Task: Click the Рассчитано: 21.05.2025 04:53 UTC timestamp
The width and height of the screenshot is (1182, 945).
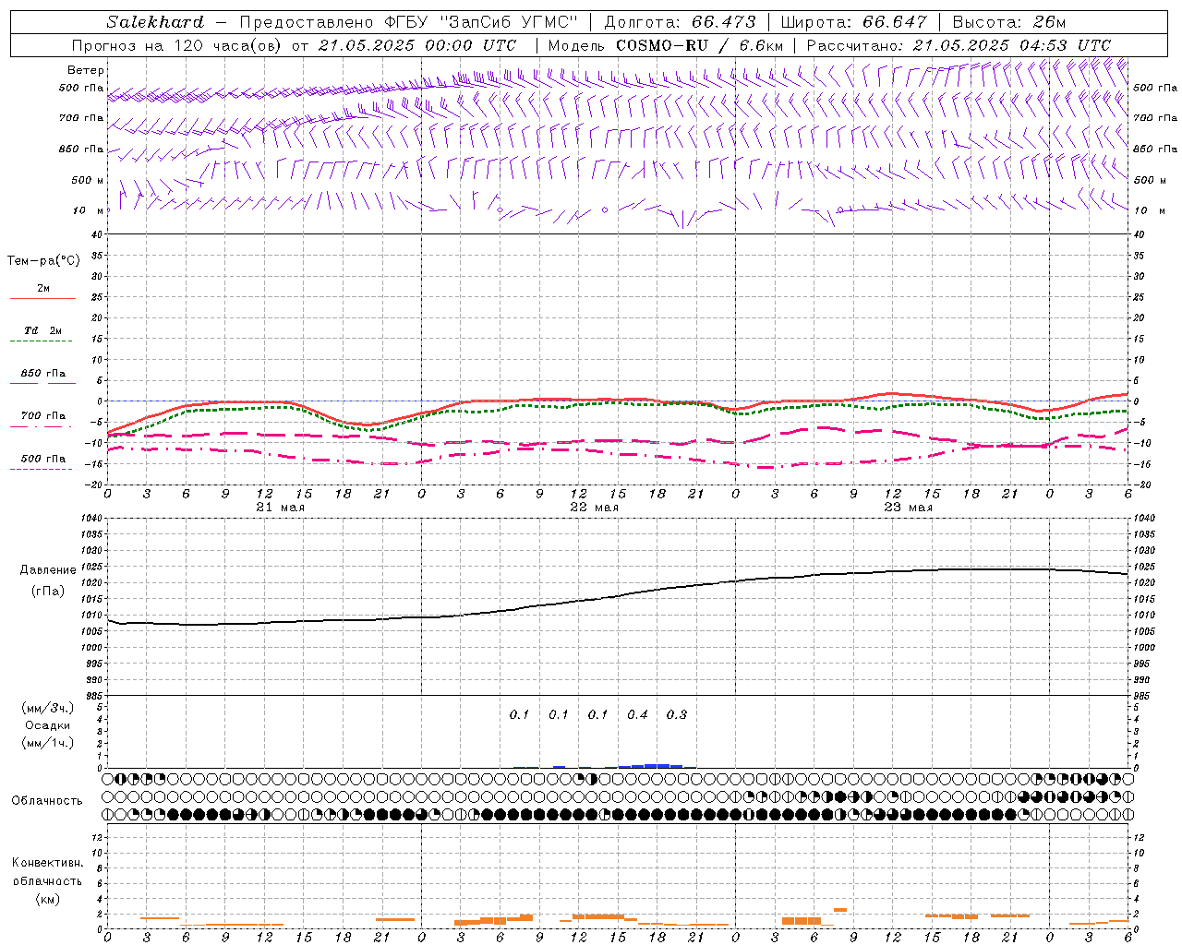Action: [959, 45]
